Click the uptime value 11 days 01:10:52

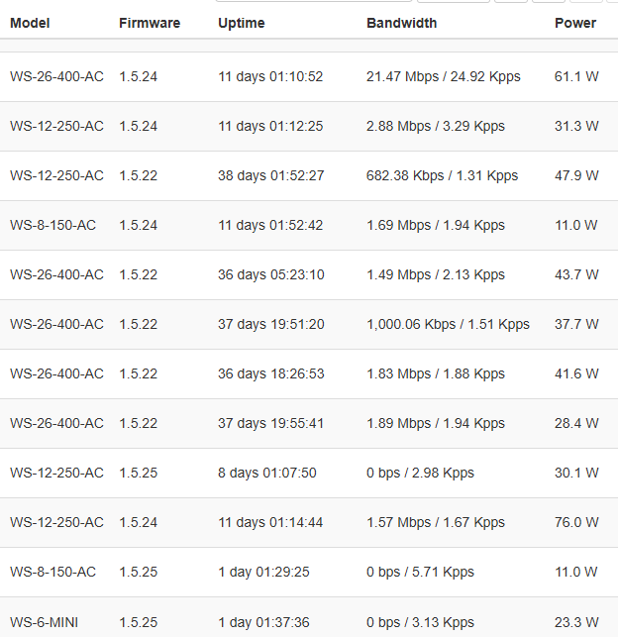tap(270, 76)
